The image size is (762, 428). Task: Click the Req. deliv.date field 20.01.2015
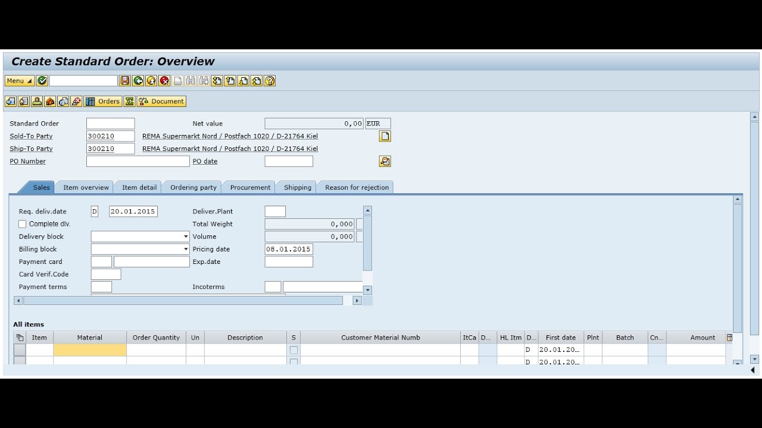[133, 212]
